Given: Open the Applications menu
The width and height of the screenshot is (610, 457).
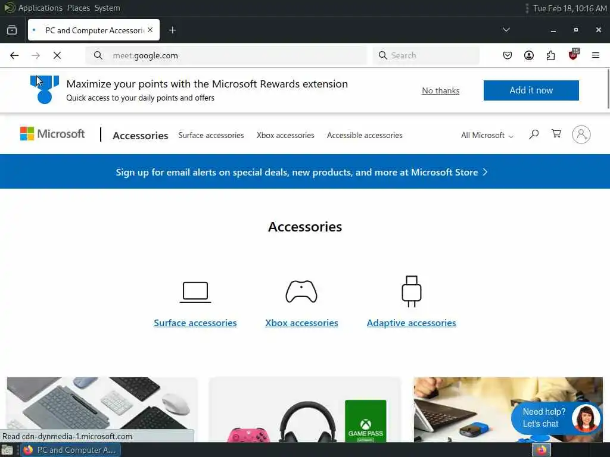Looking at the screenshot, I should click(40, 8).
